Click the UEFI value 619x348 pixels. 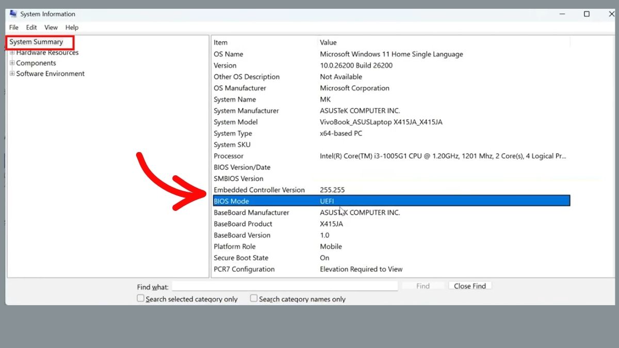328,201
